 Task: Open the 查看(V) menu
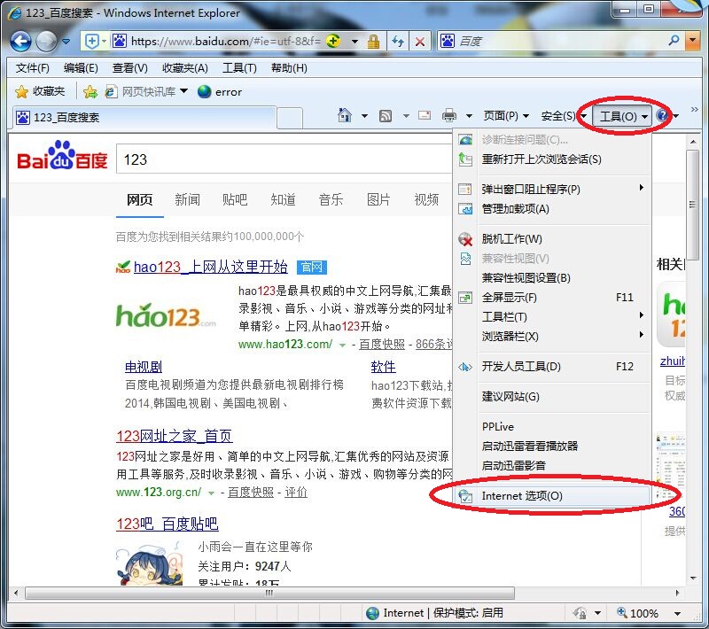point(129,68)
